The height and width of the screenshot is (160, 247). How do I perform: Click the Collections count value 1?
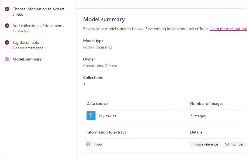[x=84, y=84]
